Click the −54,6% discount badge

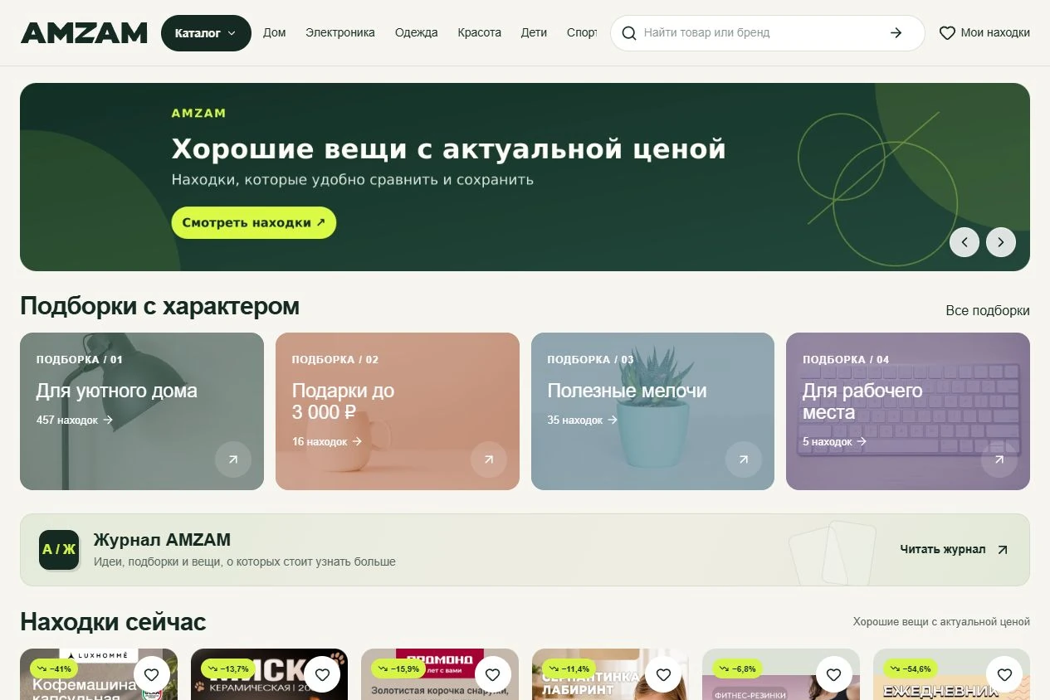tap(911, 668)
